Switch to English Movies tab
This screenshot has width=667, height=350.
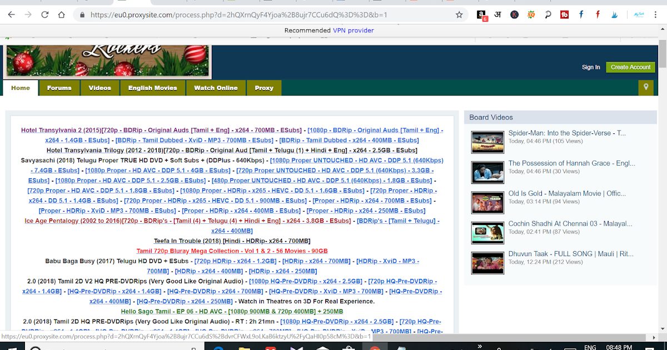[x=152, y=88]
